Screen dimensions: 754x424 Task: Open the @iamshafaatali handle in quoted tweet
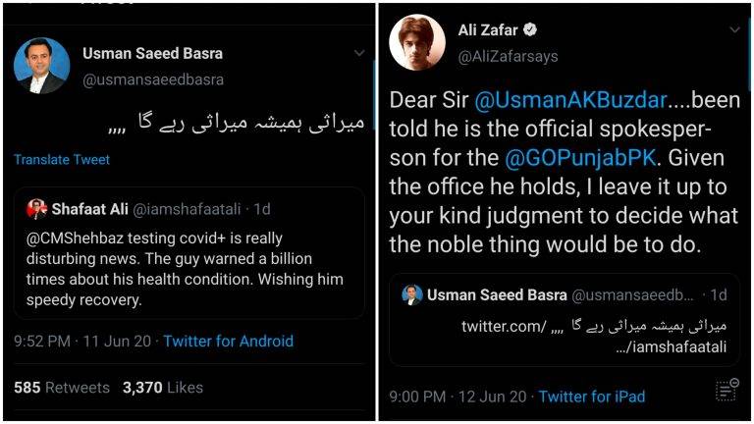[x=187, y=209]
